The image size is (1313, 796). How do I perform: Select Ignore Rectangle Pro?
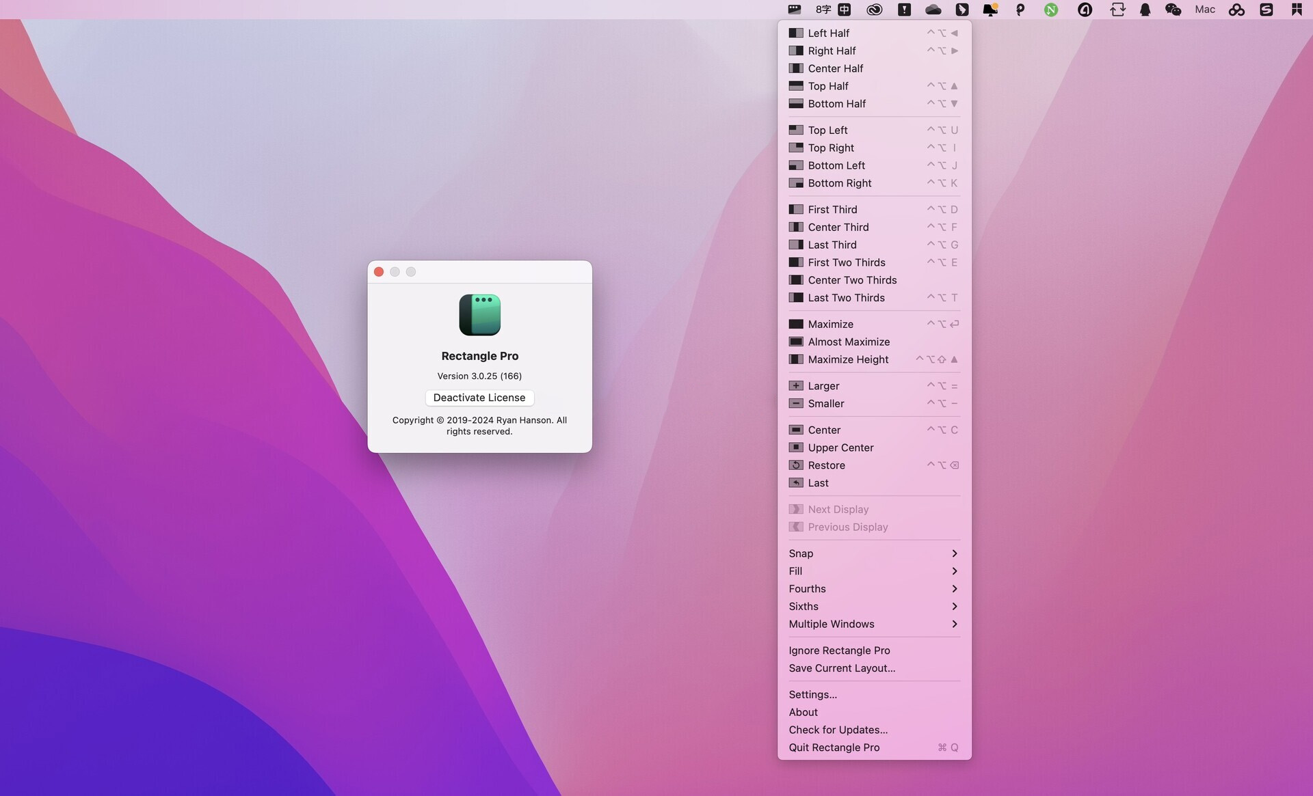click(x=839, y=650)
